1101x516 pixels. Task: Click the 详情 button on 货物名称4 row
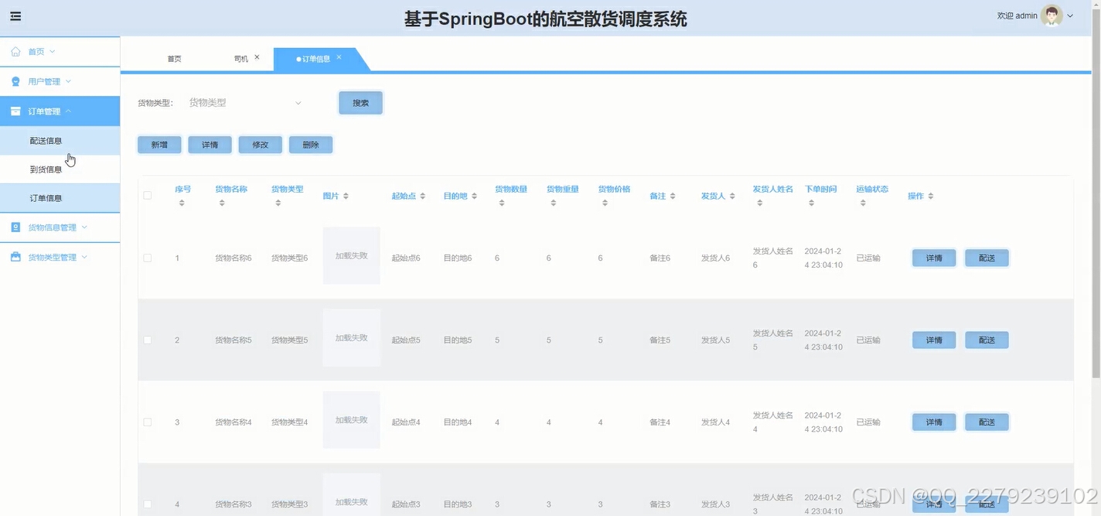[933, 422]
